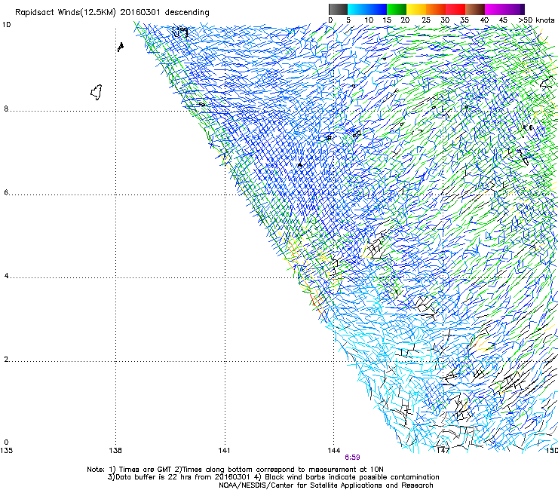Click the '147' longitude label

[443, 451]
